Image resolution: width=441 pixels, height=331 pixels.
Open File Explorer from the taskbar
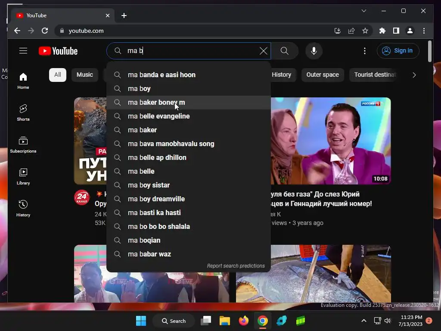coord(225,321)
